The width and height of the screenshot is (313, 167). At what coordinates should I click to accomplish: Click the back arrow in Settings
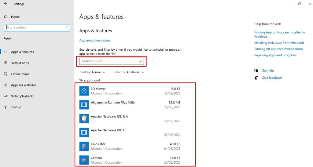(x=6, y=4)
